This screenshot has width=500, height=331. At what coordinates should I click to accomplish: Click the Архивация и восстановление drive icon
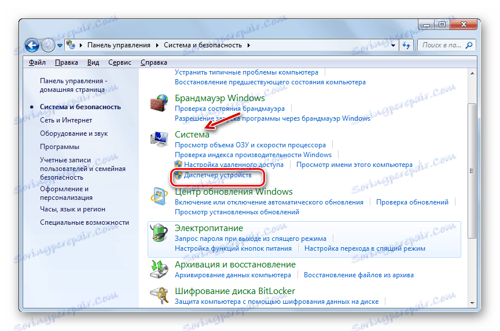coord(159,269)
